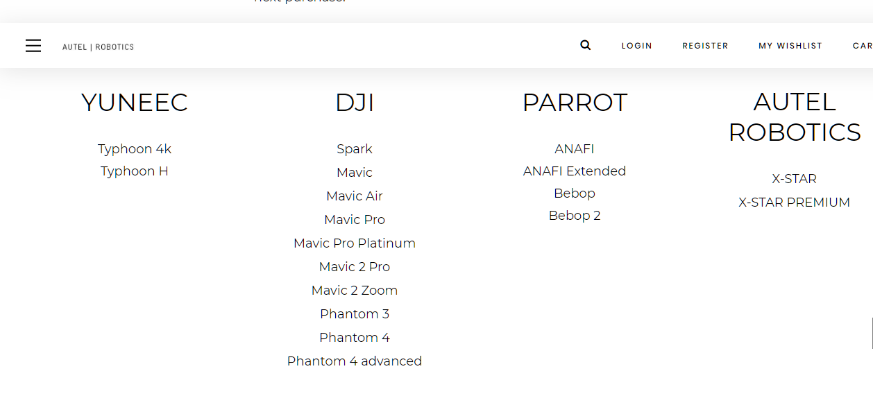Open the Bebop 2 link

point(575,216)
